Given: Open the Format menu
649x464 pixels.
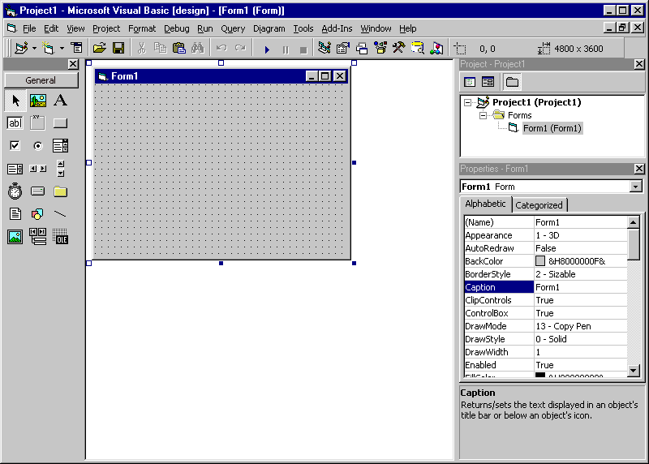Looking at the screenshot, I should [x=142, y=28].
